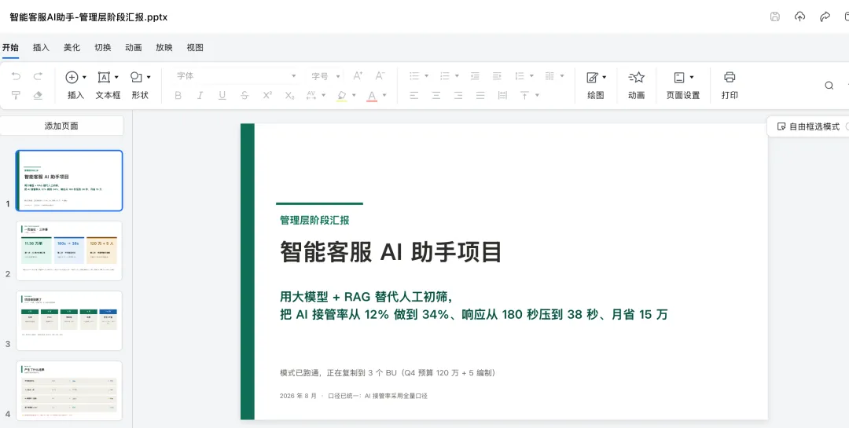This screenshot has height=428, width=849.
Task: Expand the 页面设置 dropdown arrow
Action: point(692,78)
